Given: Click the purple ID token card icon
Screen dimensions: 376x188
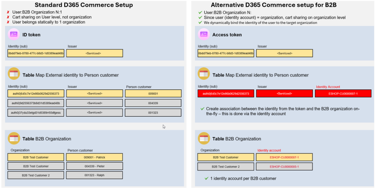Looking at the screenshot, I should click(x=13, y=35).
